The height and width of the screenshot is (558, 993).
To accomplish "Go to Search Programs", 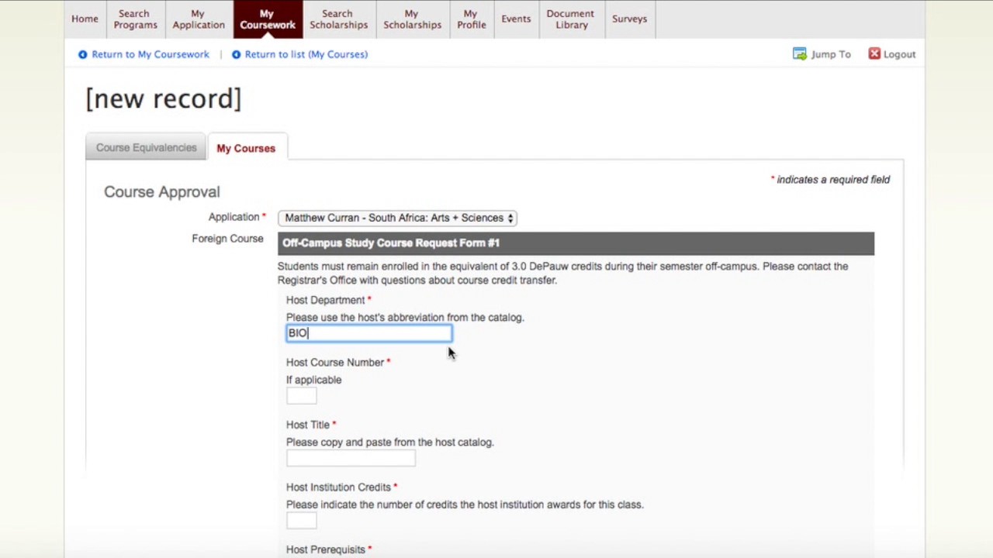I will pos(134,19).
